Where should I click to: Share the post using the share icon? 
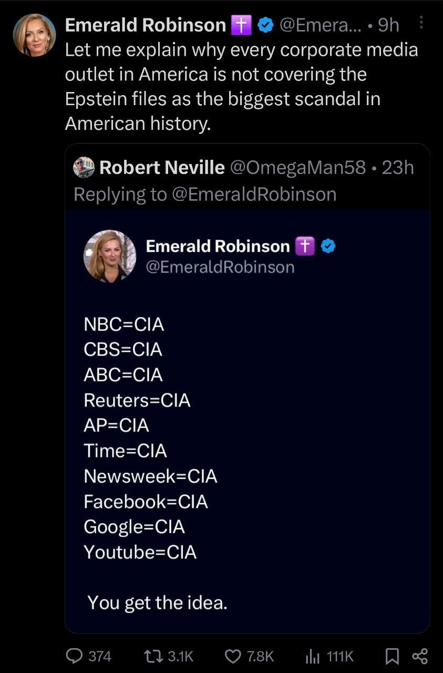pos(420,656)
